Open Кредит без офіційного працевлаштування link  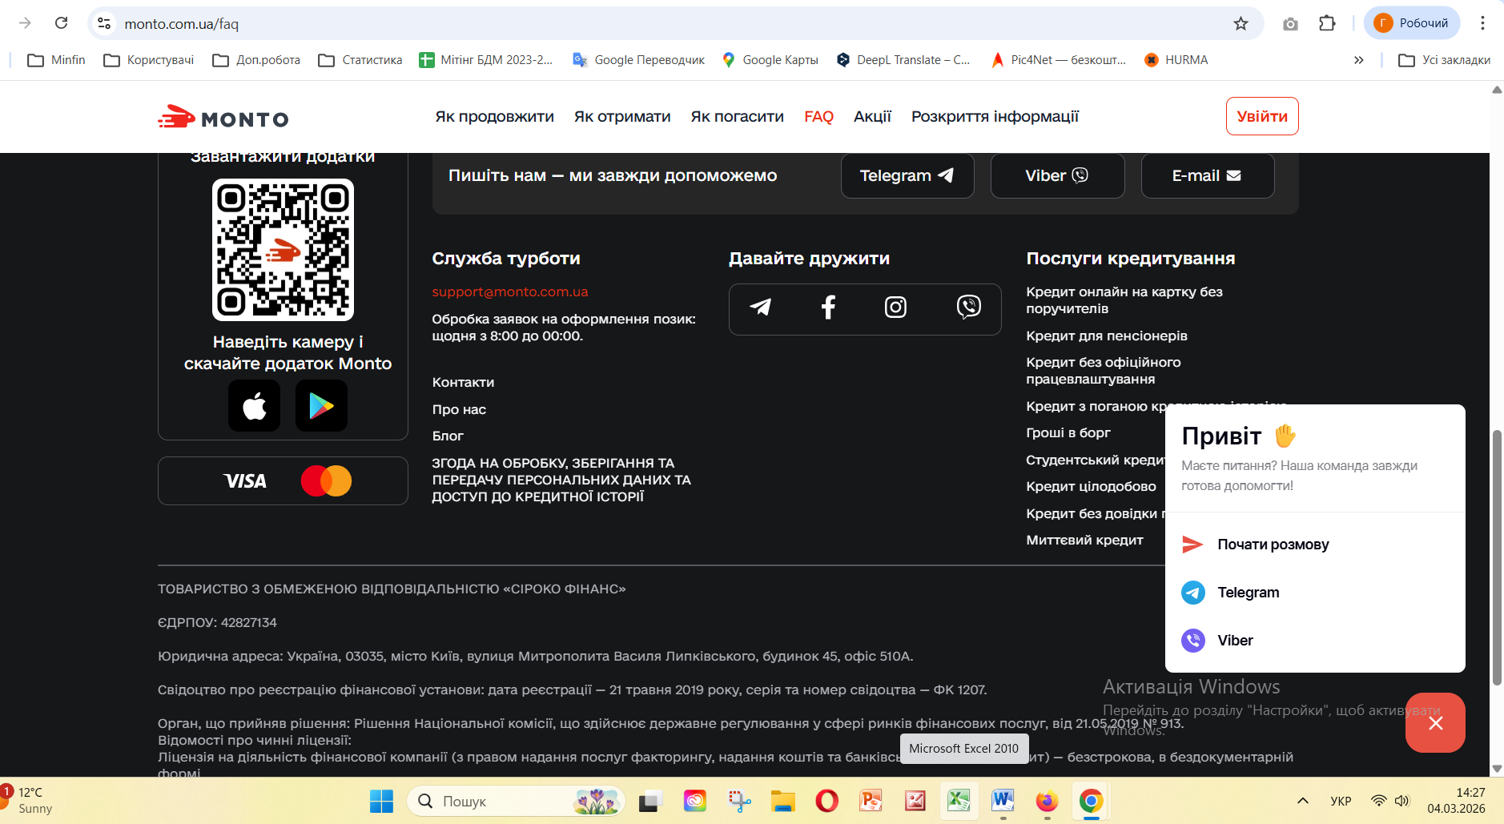pyautogui.click(x=1104, y=371)
